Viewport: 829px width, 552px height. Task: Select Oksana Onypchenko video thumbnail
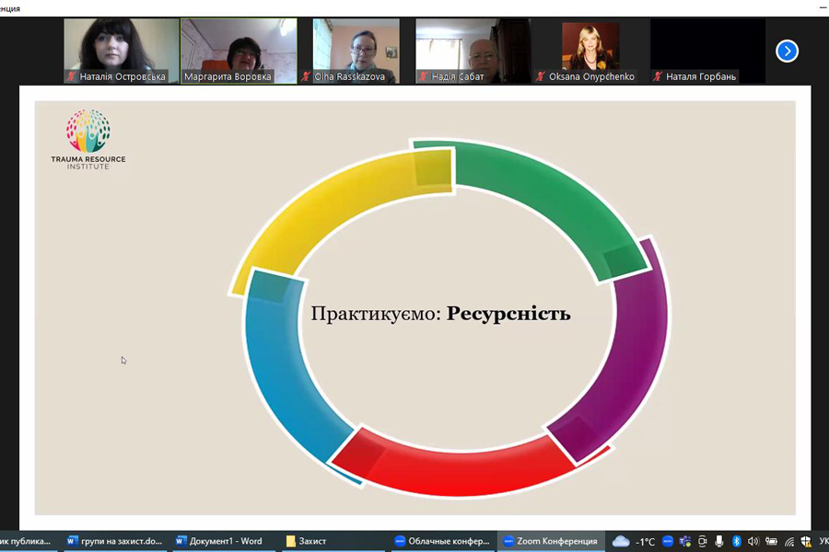coord(590,51)
